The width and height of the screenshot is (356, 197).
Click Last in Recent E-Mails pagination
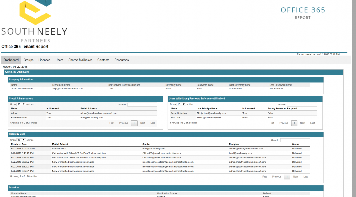[306, 176]
